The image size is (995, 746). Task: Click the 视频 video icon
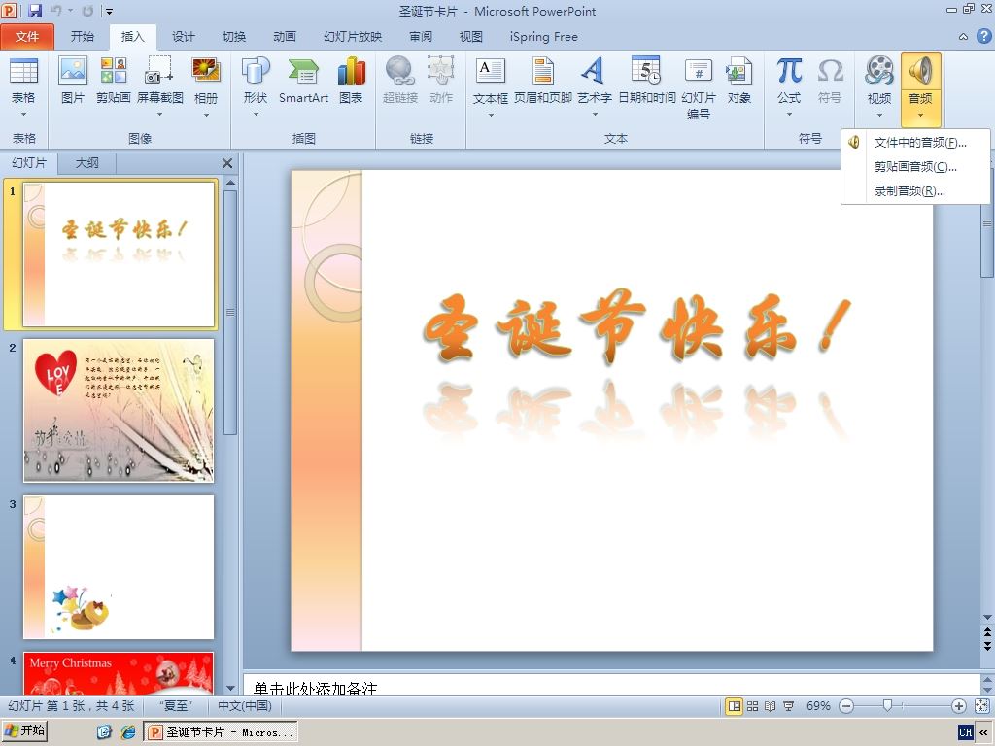(878, 71)
